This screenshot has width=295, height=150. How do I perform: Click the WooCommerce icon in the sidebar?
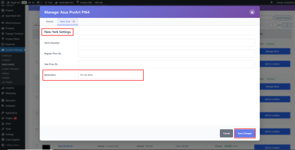(x=3, y=23)
